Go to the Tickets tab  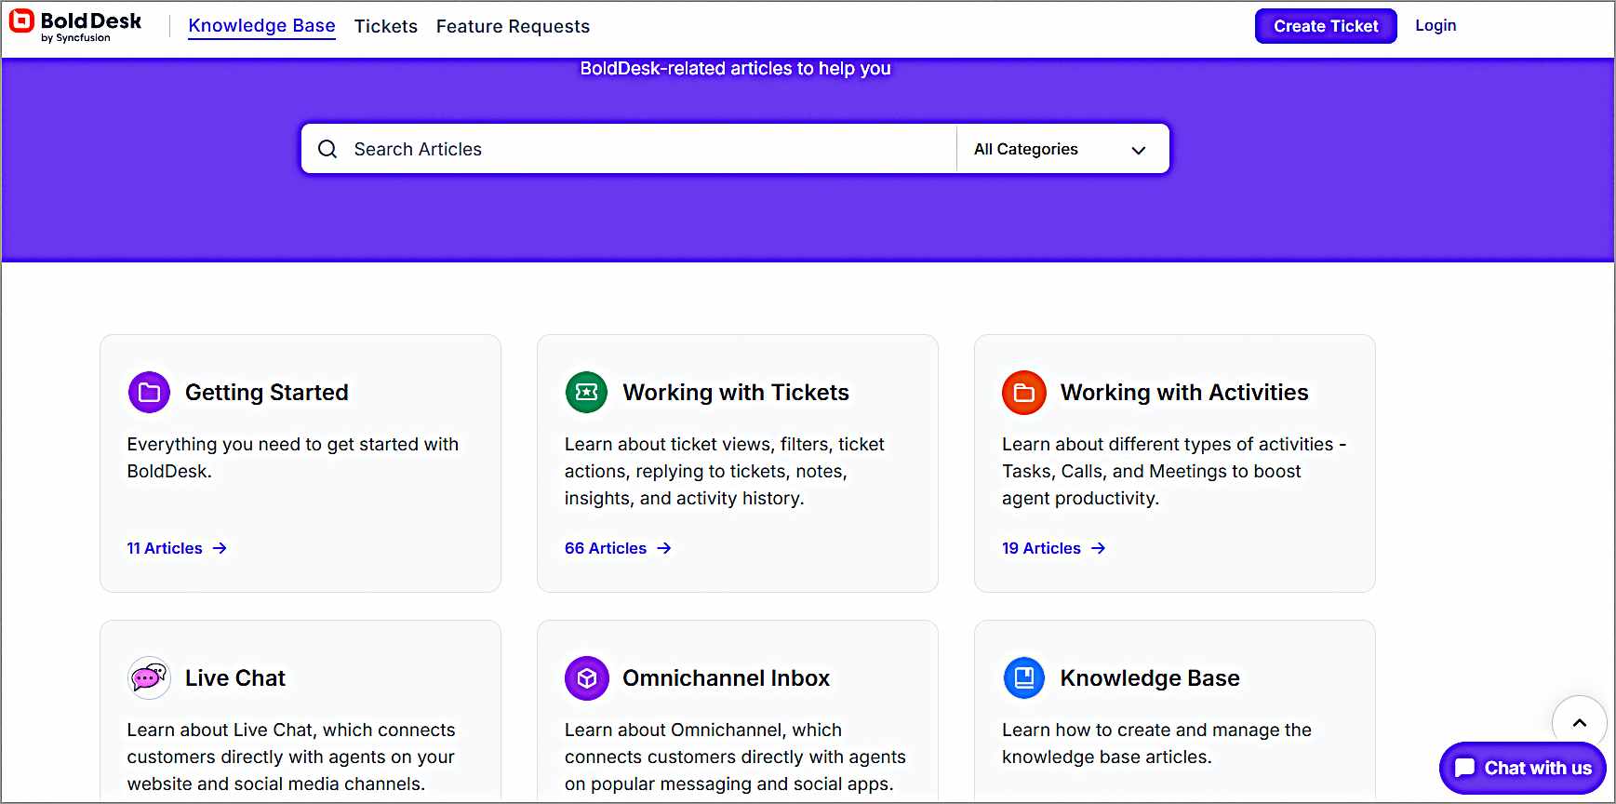[386, 26]
